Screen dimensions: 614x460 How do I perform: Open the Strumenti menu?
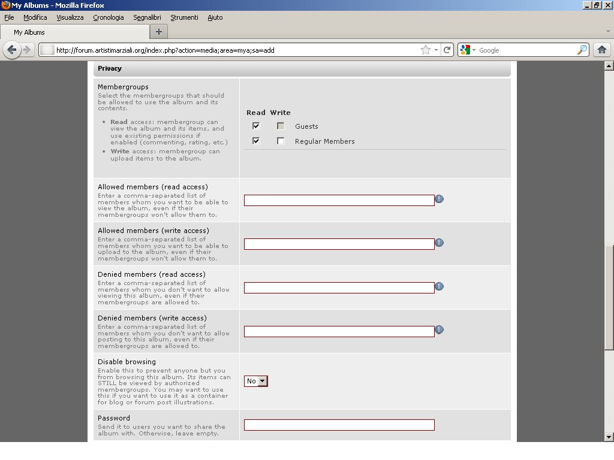(184, 17)
